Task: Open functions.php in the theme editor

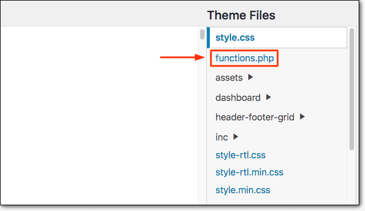Action: pyautogui.click(x=244, y=58)
